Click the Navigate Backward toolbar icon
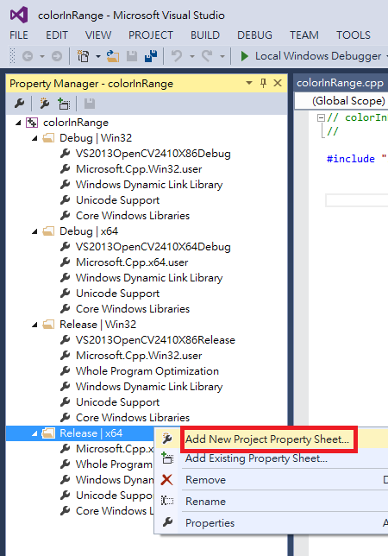This screenshot has width=388, height=556. [x=28, y=56]
